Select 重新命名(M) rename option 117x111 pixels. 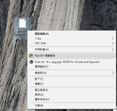[72, 99]
